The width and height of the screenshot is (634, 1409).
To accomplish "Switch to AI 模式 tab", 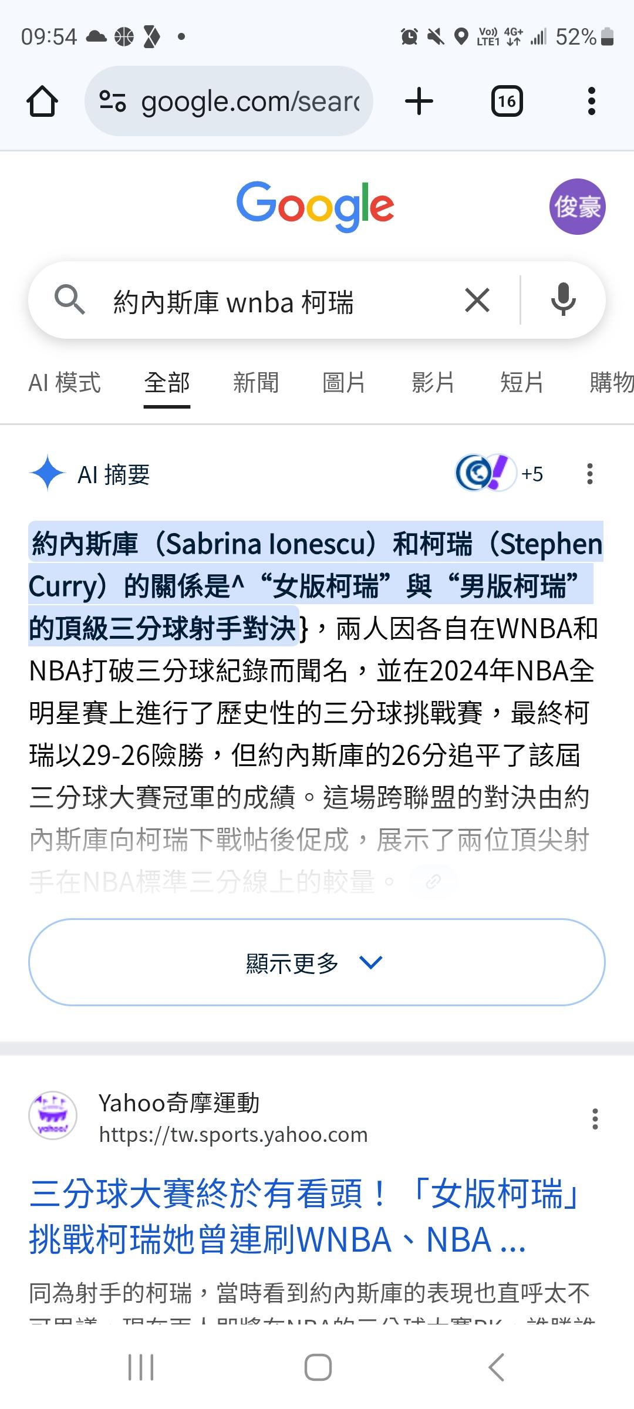I will tap(65, 383).
